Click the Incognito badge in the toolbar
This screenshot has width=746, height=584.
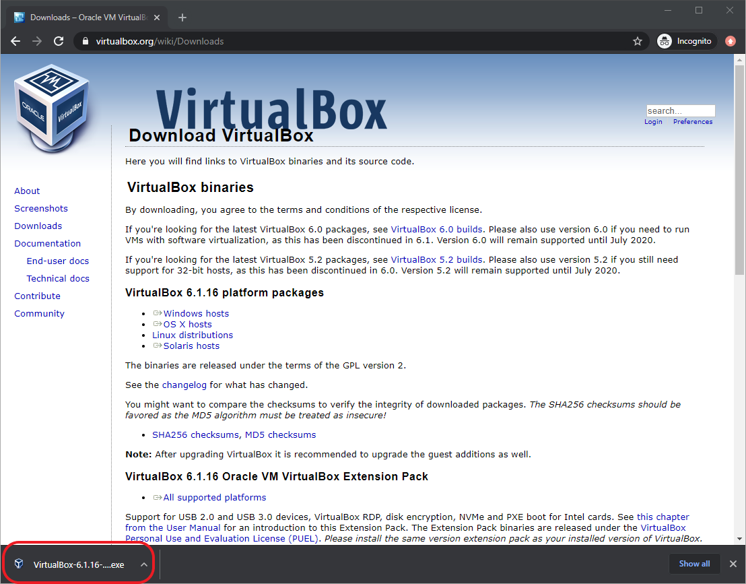(686, 41)
